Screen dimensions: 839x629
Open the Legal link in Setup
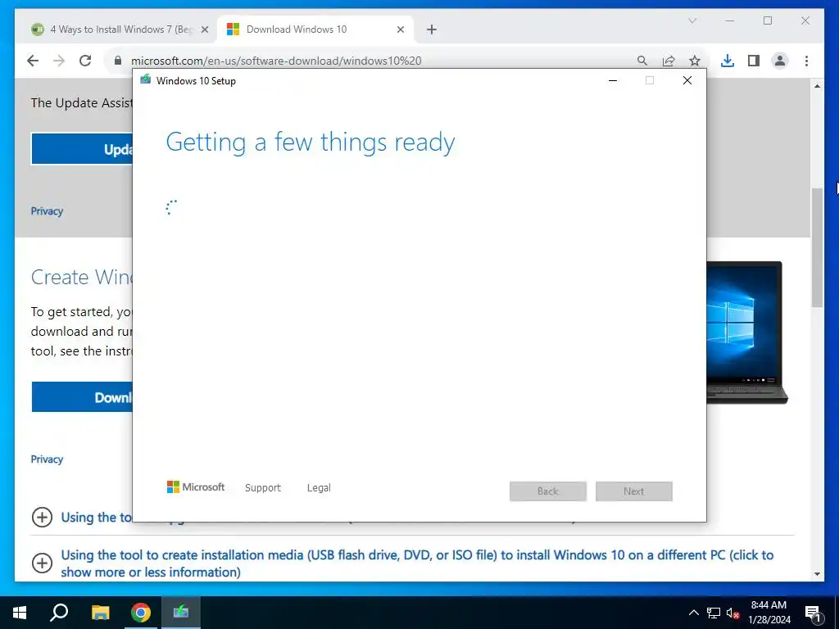319,488
